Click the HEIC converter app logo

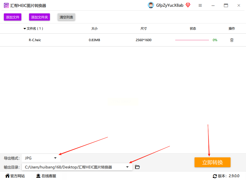tap(6, 5)
